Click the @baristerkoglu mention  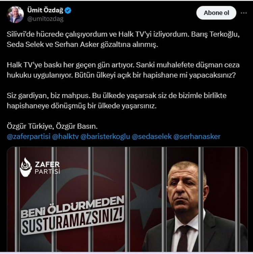coord(105,136)
